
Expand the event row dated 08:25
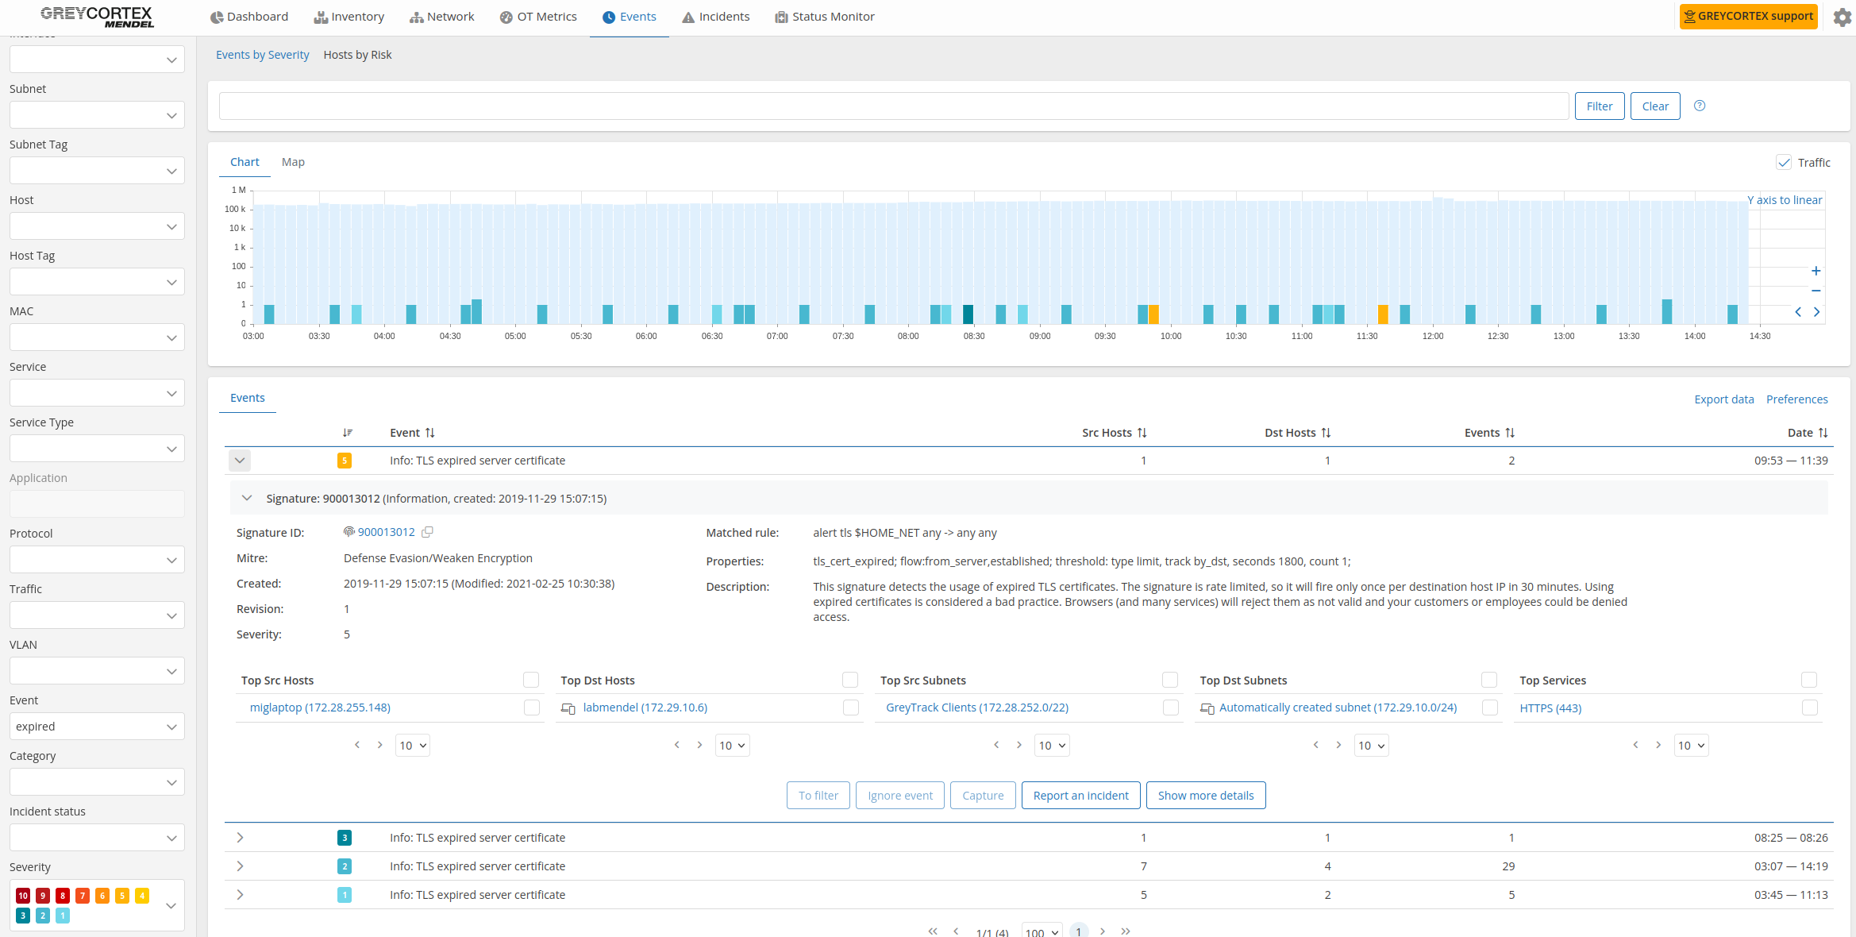(240, 837)
